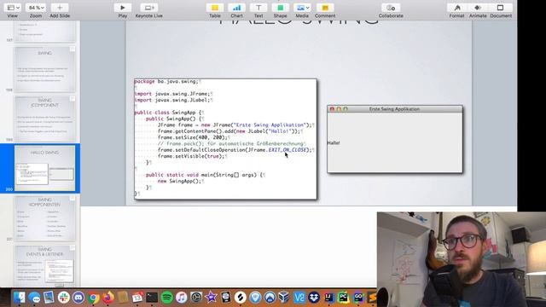Open GoLand from the Dock
This screenshot has width=546, height=307.
[358, 298]
